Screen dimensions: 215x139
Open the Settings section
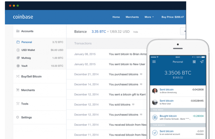pos(26,117)
